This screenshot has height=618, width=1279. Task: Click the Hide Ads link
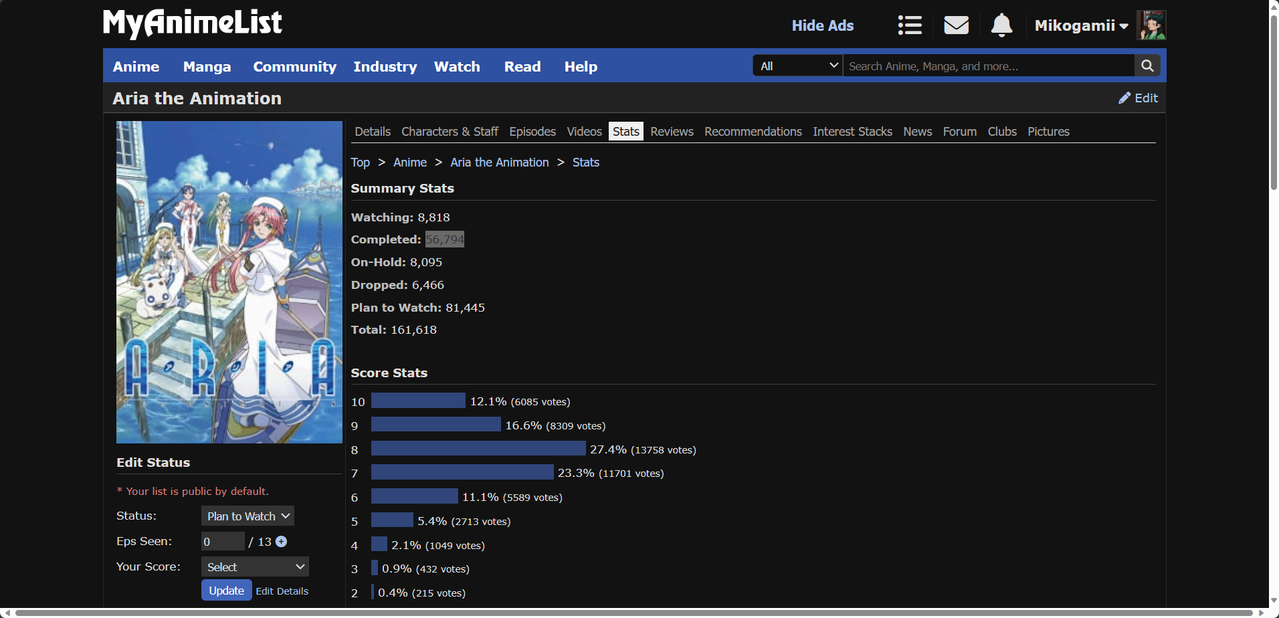(822, 25)
